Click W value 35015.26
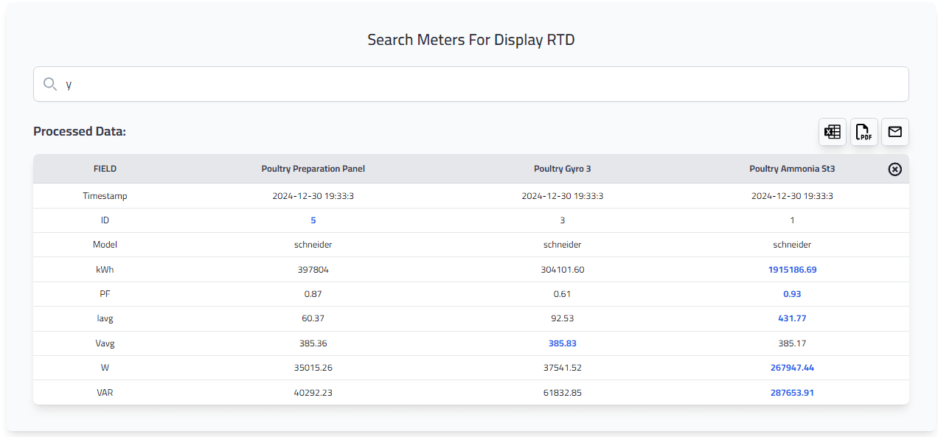This screenshot has height=437, width=938. pyautogui.click(x=313, y=368)
